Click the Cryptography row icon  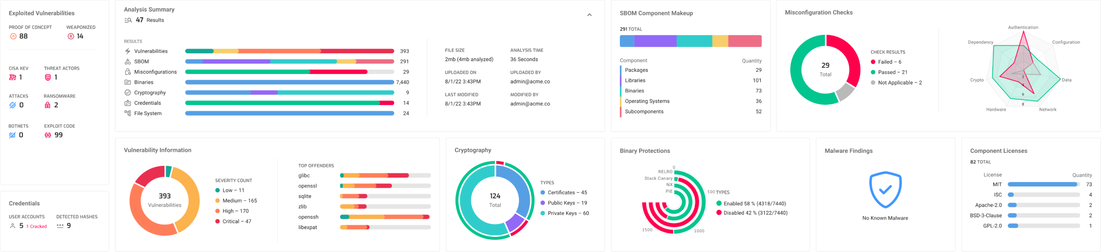coord(128,92)
